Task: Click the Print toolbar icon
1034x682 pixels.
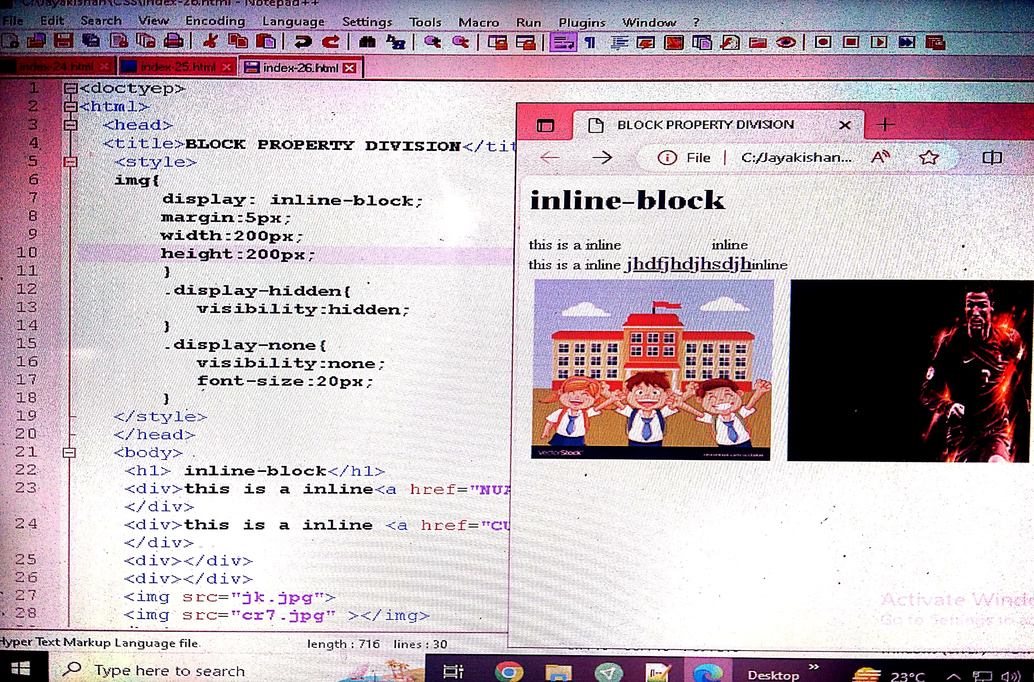Action: (x=173, y=42)
